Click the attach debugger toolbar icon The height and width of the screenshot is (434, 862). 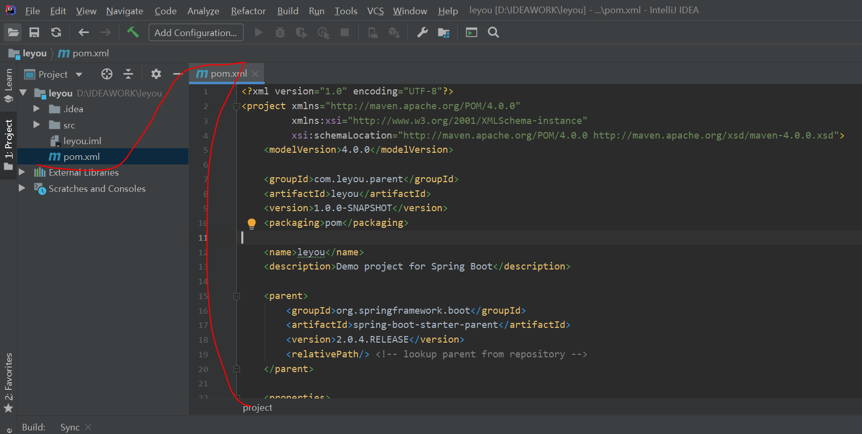point(373,32)
